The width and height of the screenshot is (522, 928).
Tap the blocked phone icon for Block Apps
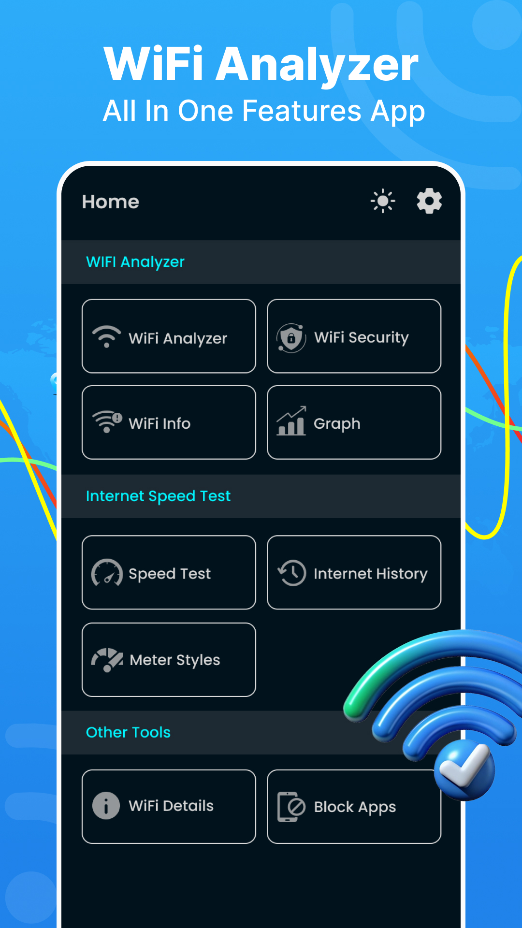coord(291,807)
